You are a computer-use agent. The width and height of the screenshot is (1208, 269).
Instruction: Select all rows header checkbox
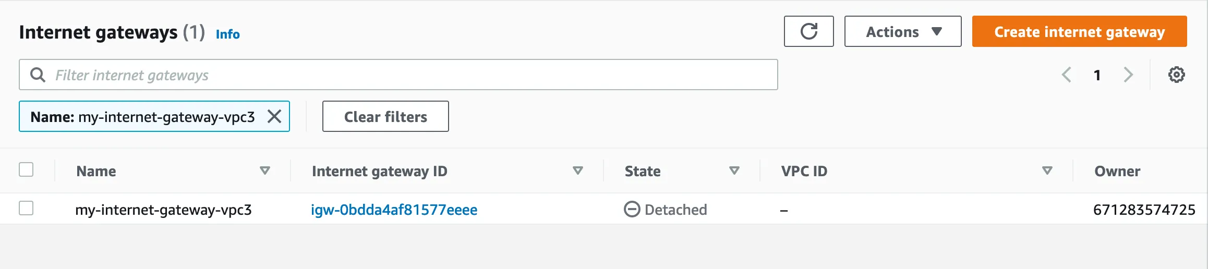point(26,170)
